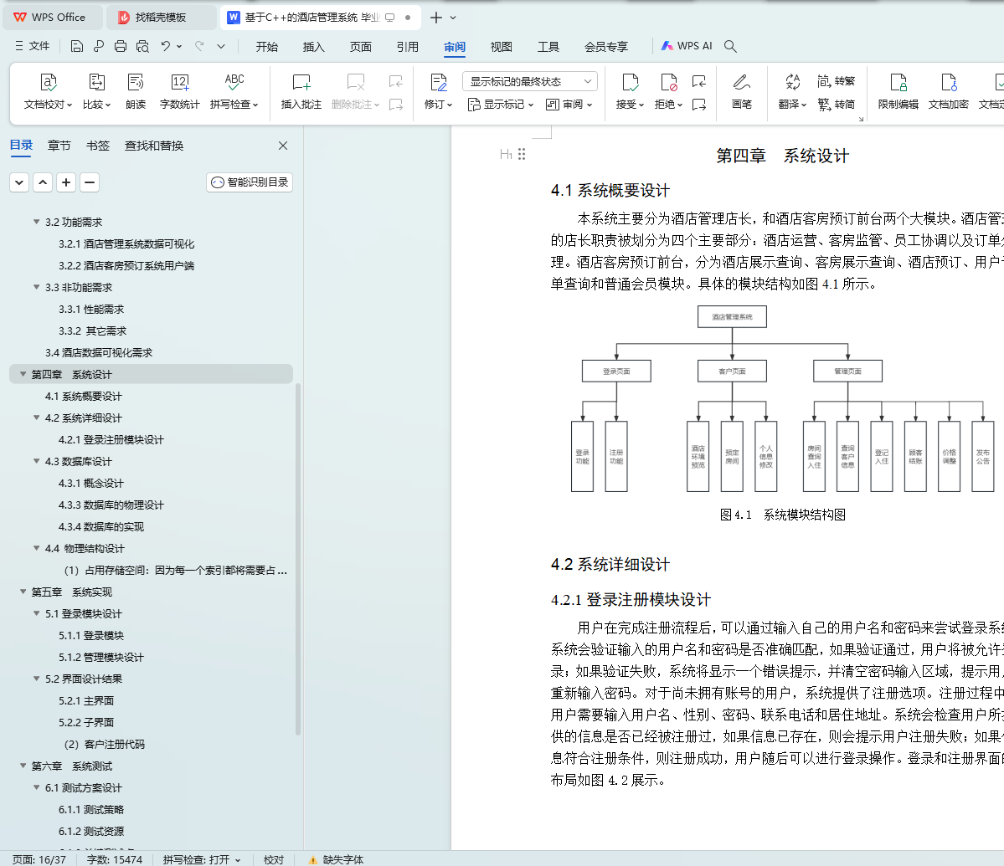
Task: Open 文档加密 document encryption
Action: coord(948,91)
